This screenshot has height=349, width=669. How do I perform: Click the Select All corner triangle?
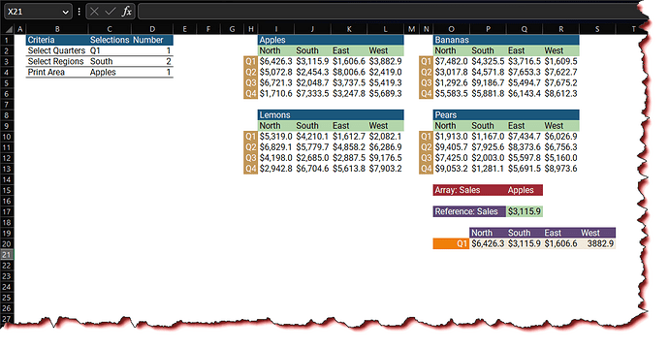coord(9,29)
